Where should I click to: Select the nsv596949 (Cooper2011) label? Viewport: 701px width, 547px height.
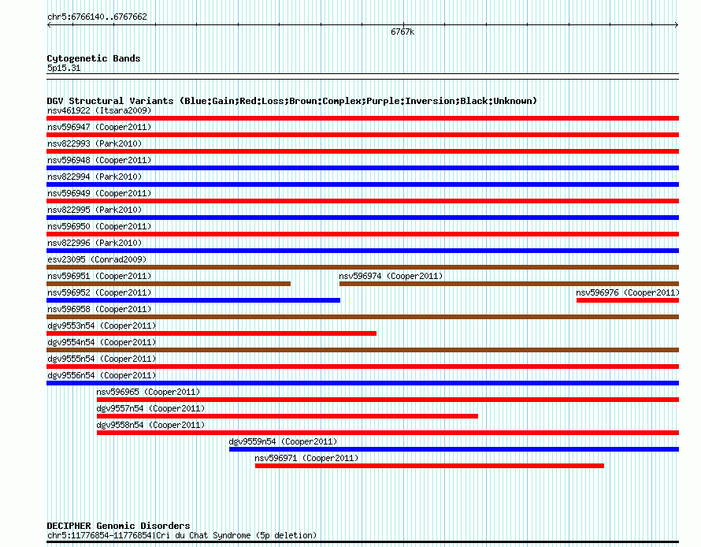[99, 193]
